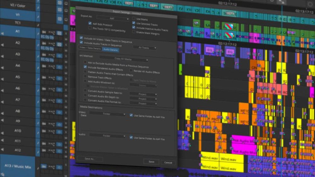This screenshot has width=315, height=177.
Task: Click the A4 track speaker monitor icon
Action: coord(3,68)
